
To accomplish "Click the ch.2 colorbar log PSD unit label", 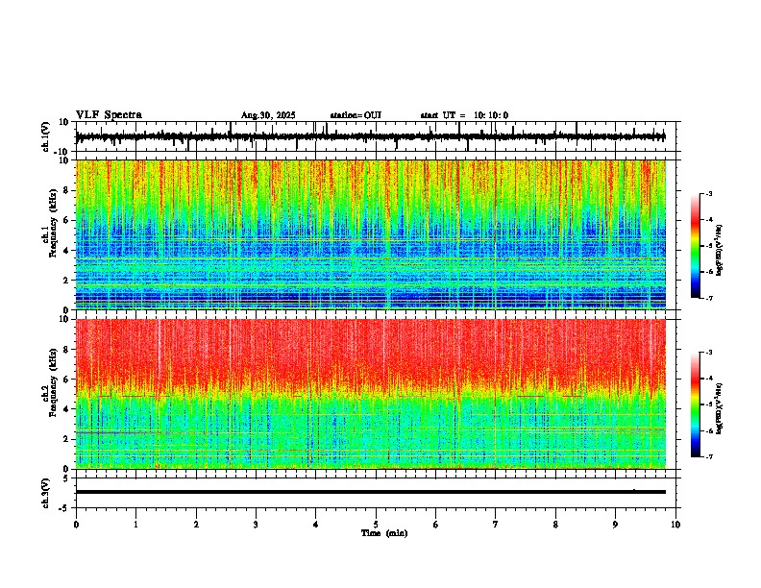I will click(x=720, y=408).
